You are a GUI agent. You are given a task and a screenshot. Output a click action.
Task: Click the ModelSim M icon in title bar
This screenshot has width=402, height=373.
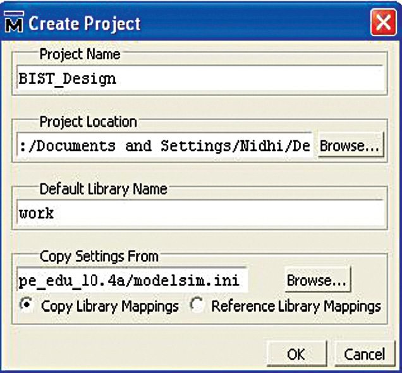(x=14, y=24)
